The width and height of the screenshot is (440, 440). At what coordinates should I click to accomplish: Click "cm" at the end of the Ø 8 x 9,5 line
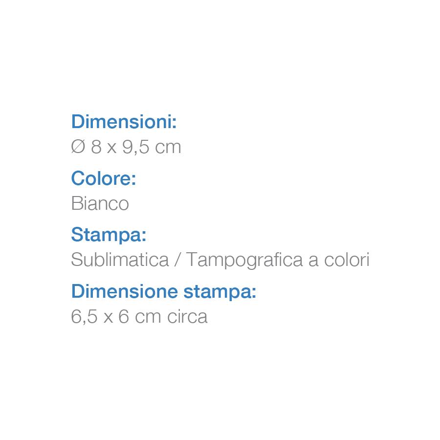tap(168, 147)
